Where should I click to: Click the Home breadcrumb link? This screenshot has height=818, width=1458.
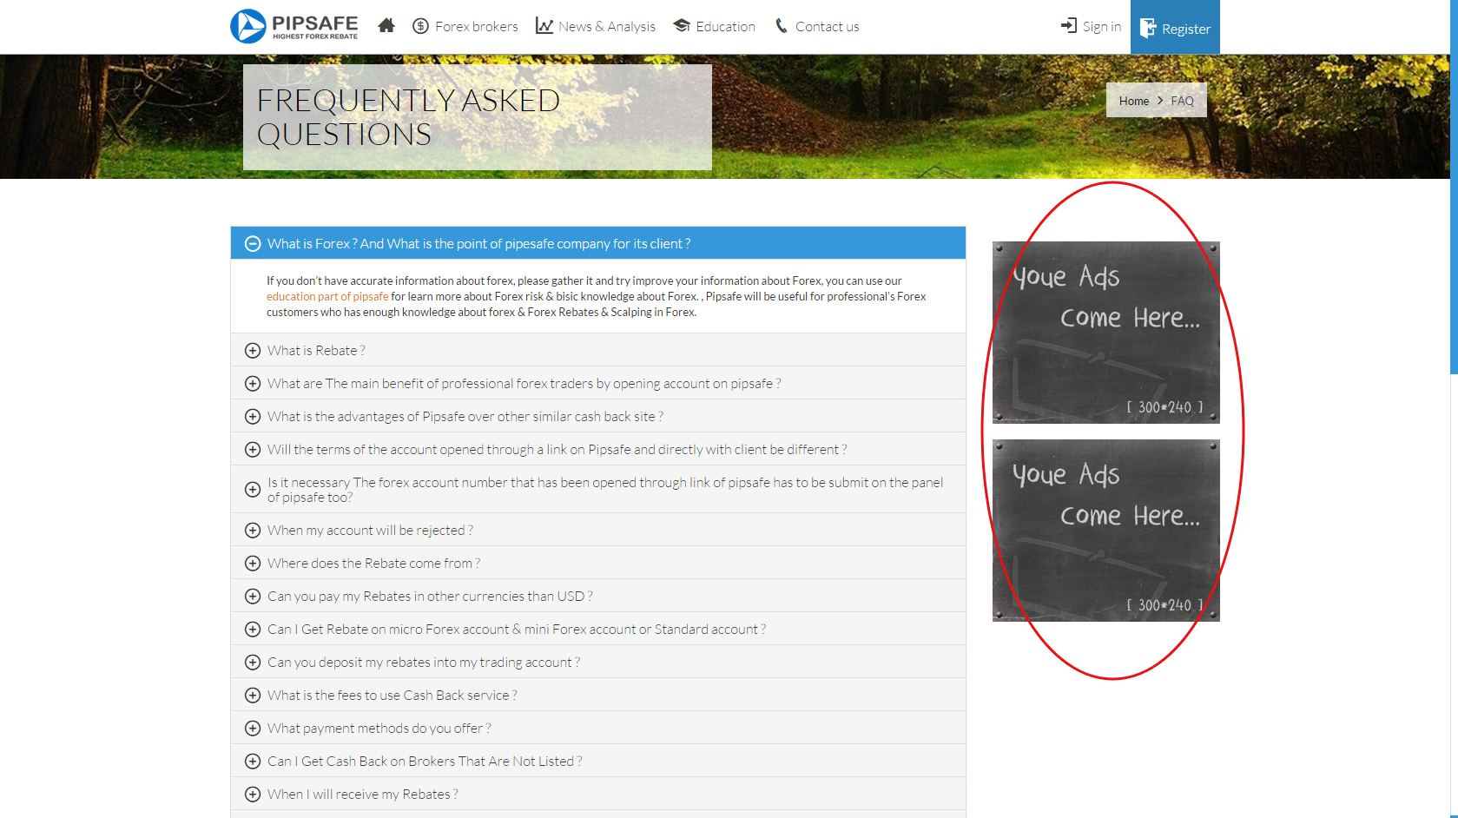[x=1133, y=101]
